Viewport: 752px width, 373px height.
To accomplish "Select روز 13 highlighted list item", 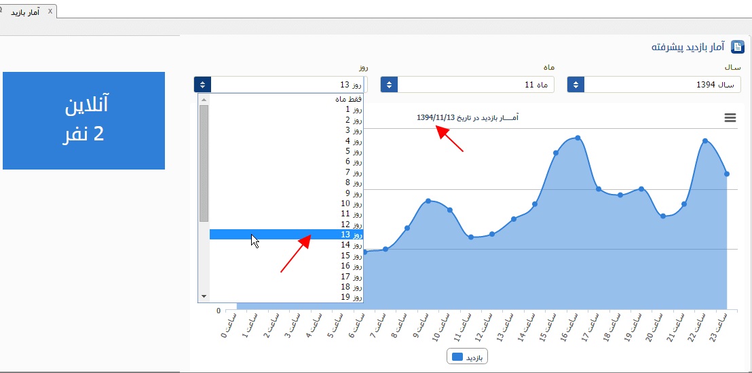I will 286,235.
